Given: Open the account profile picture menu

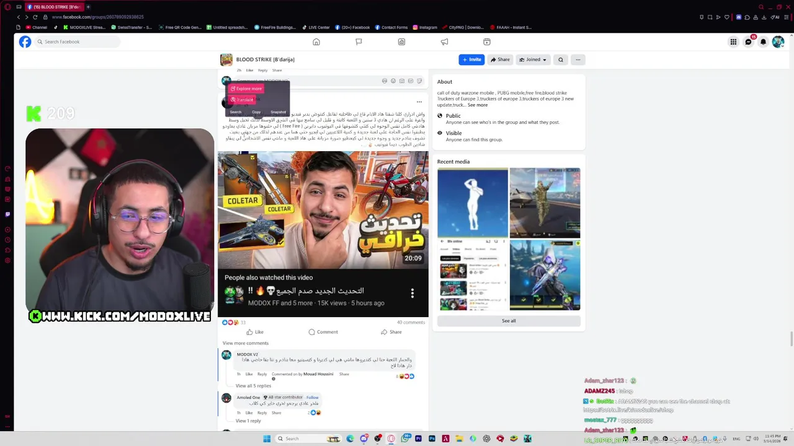Looking at the screenshot, I should click(x=778, y=42).
